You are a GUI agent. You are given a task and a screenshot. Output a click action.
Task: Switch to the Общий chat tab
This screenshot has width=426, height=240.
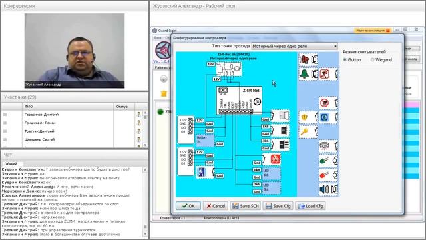[x=11, y=163]
